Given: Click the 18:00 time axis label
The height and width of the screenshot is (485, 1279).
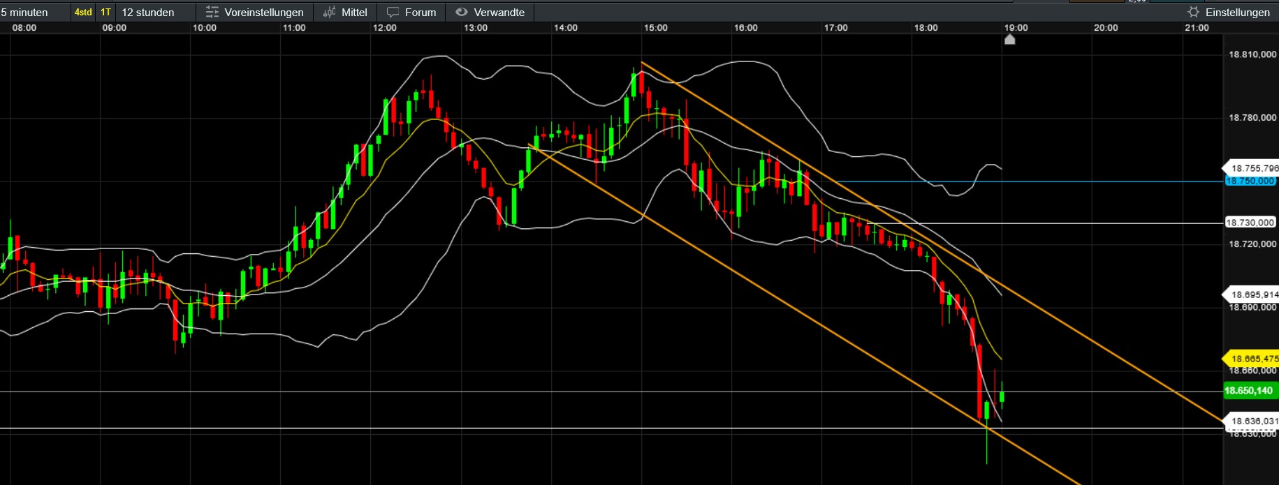Looking at the screenshot, I should [x=926, y=28].
